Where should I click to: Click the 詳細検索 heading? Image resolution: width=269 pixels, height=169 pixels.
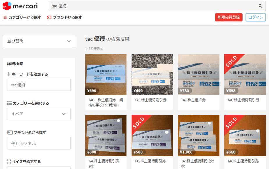click(15, 64)
